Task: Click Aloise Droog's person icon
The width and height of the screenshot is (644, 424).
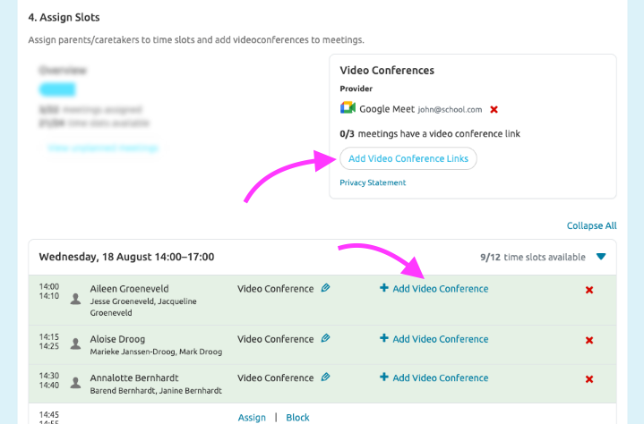Action: [x=75, y=343]
